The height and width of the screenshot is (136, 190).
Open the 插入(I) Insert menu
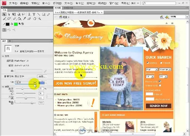pos(46,3)
